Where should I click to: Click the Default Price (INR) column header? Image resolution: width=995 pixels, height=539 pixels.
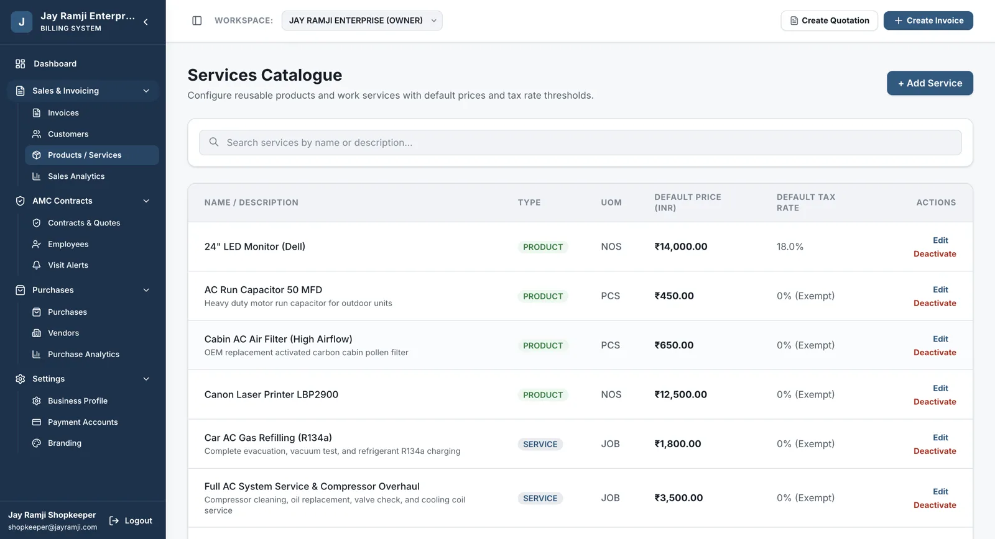click(687, 202)
